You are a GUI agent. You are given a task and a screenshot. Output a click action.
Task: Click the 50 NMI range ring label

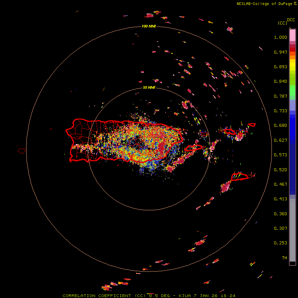[x=149, y=87]
